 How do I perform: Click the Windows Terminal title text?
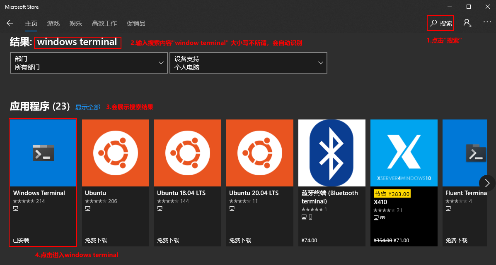coord(39,193)
